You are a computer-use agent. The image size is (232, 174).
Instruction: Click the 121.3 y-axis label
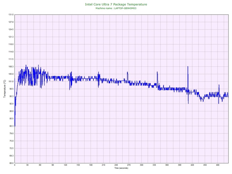pos(11,37)
